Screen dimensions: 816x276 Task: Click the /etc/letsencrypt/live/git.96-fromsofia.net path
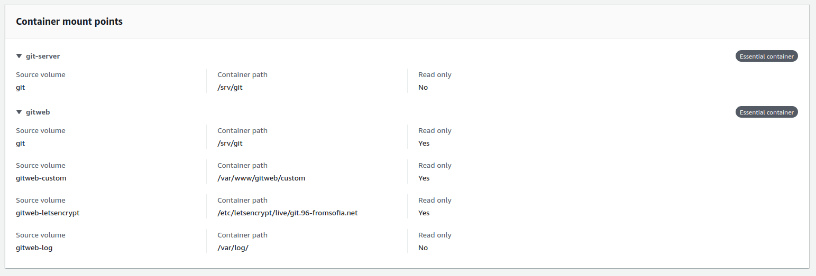click(x=288, y=213)
